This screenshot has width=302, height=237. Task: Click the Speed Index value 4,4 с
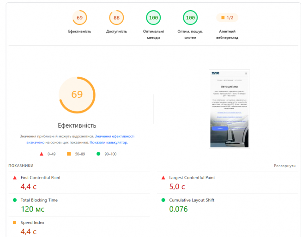[x=29, y=231]
